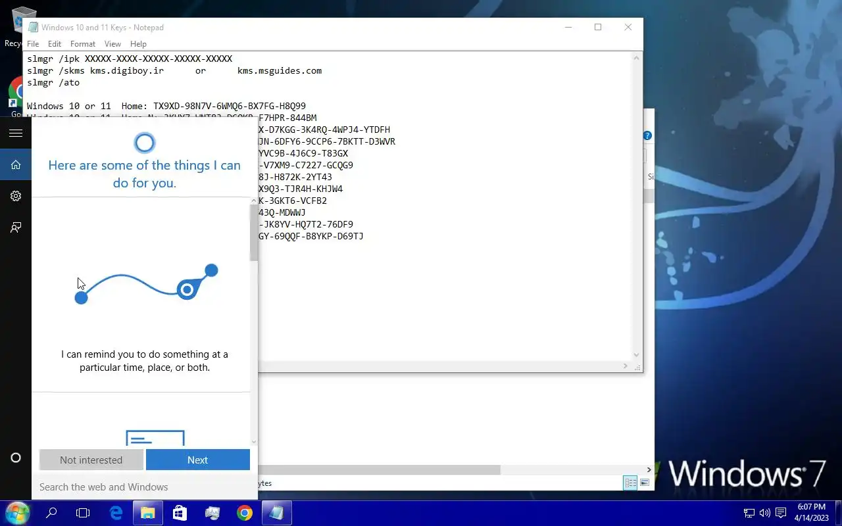Open the Notepad File menu
Screen dimensions: 842x526
[x=33, y=44]
